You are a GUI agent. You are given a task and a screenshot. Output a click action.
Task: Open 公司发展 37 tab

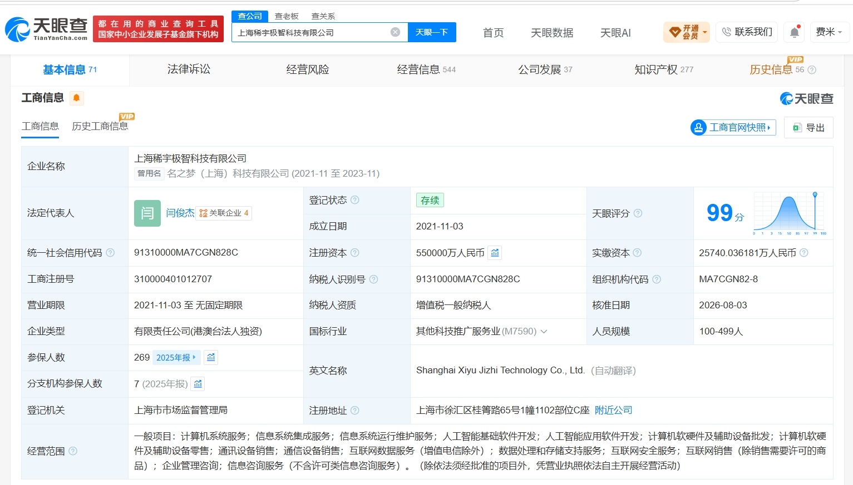[x=545, y=69]
